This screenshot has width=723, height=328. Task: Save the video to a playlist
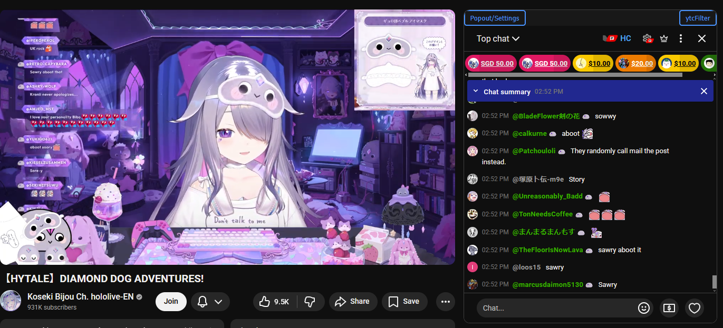(x=404, y=302)
